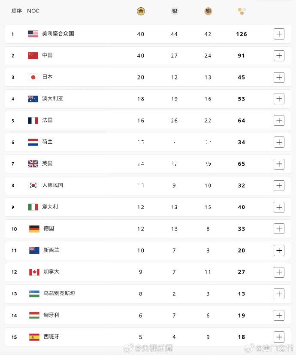
Task: Expand the 新西兰 row details
Action: pyautogui.click(x=279, y=250)
